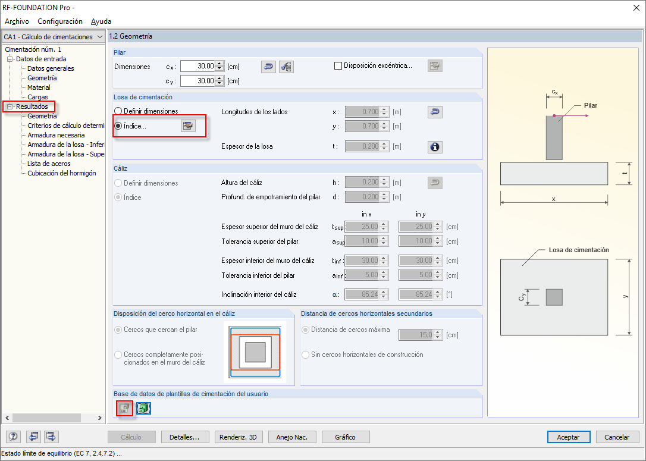
Task: Select Cubicación del hormigón tree item
Action: [x=62, y=173]
